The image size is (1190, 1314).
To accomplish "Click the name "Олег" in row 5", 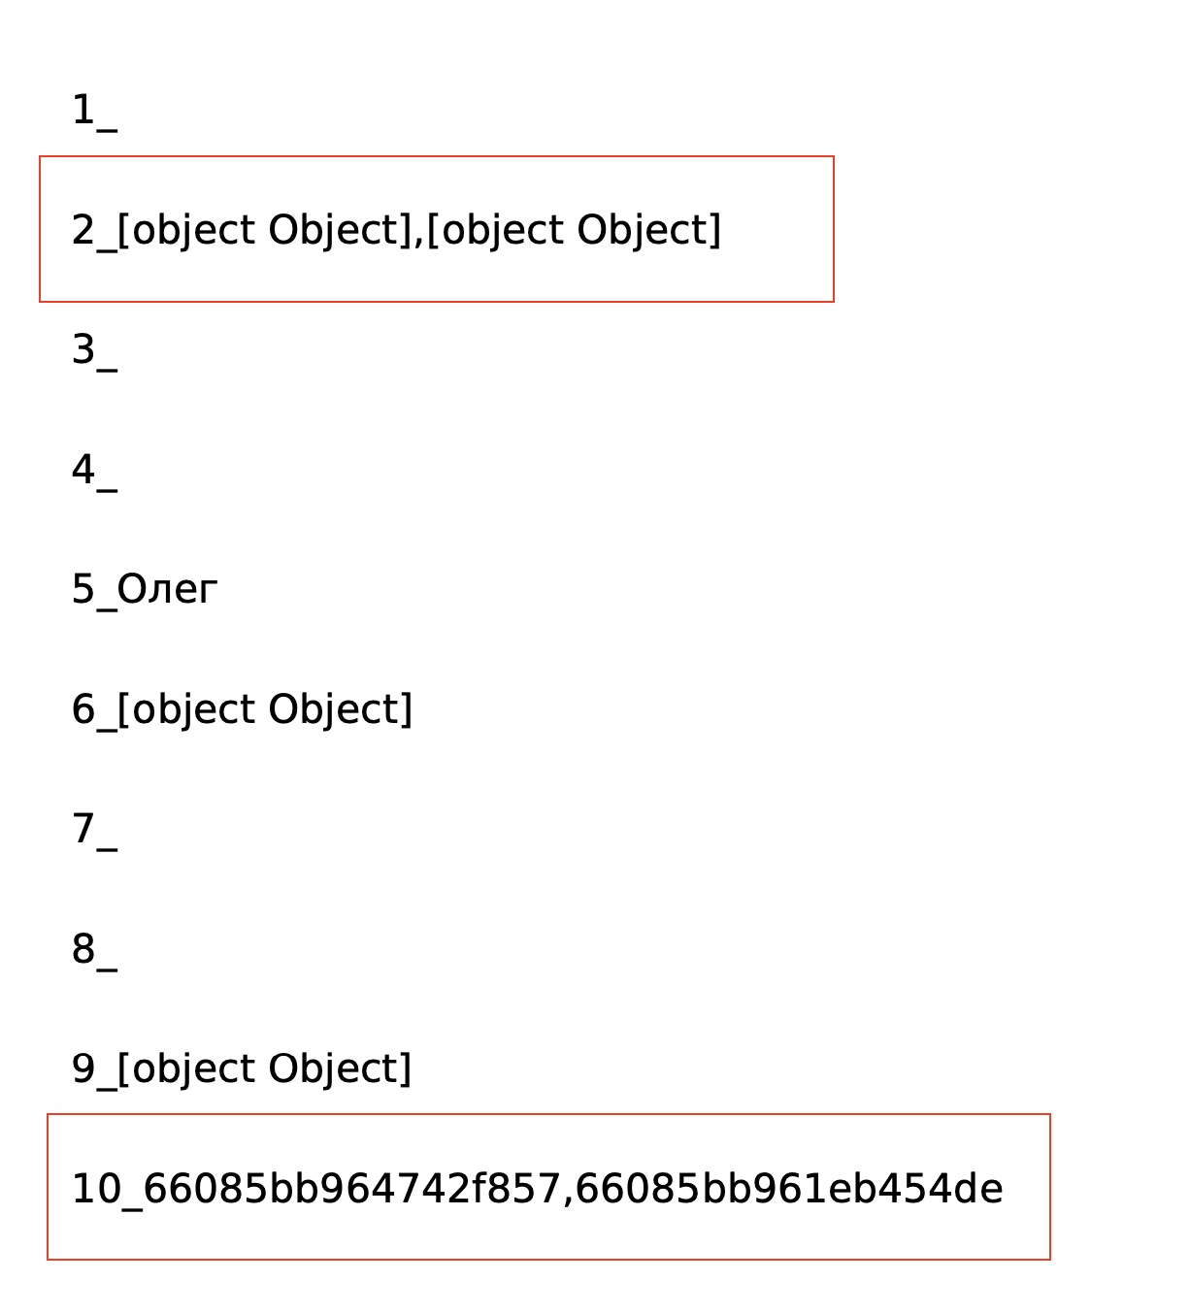I will 167,590.
